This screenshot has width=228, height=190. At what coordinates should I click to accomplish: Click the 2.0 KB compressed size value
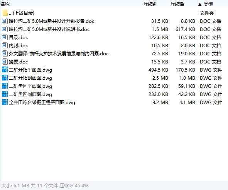(188, 46)
